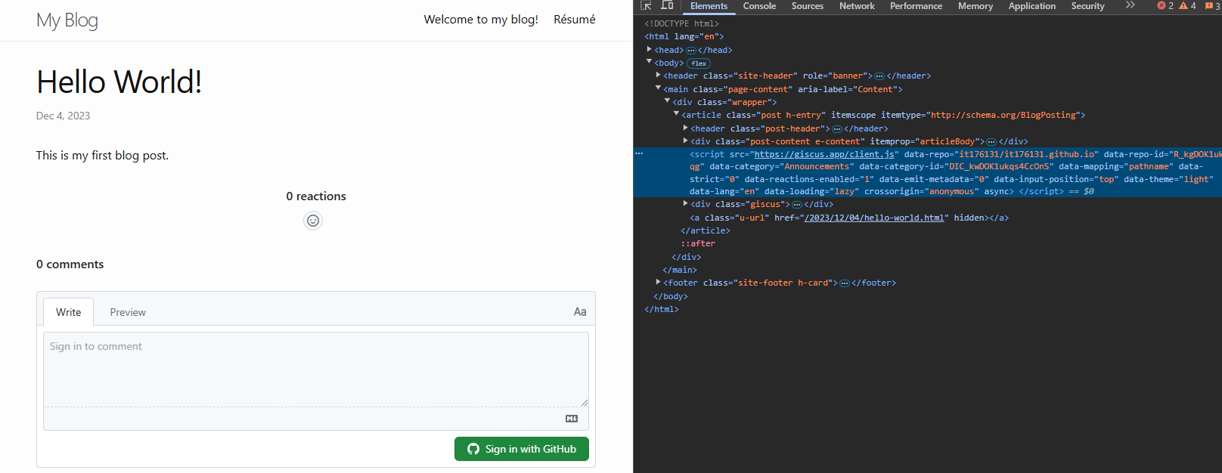Click the 0 reactions text
Image resolution: width=1222 pixels, height=473 pixels.
pos(316,196)
